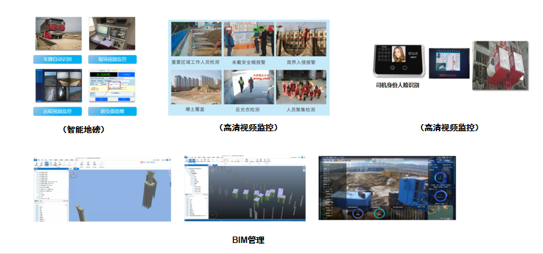This screenshot has height=254, width=543.
Task: Open the 裸土覆盖 bare soil image
Action: [196, 87]
